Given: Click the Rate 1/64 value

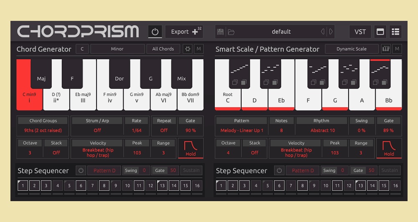Looking at the screenshot, I should 137,131.
